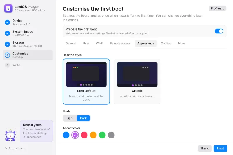
Task: Pick the blue accent color
Action: (x=66, y=135)
